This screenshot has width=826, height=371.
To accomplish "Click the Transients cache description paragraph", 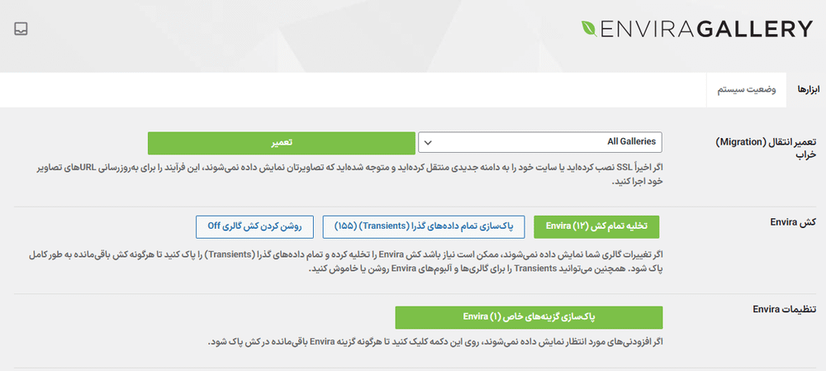I will click(344, 261).
